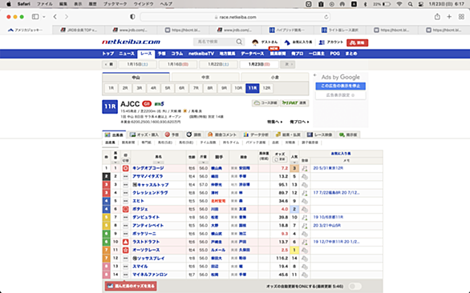Go forward with Safari's forward arrow
Screen dimensions: 470x293
pos(67,17)
